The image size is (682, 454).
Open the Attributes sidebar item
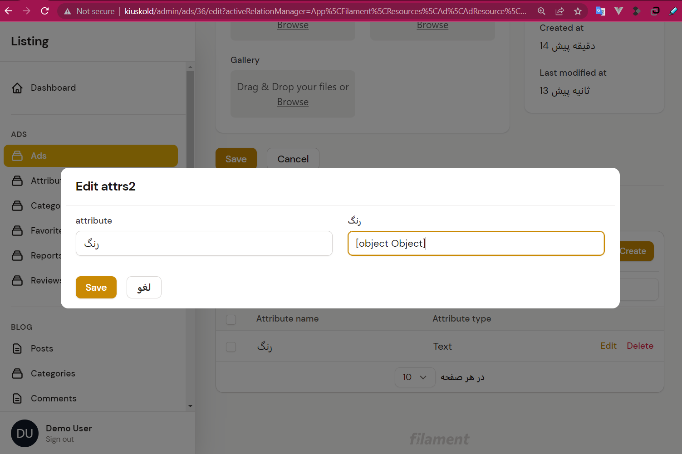point(45,181)
